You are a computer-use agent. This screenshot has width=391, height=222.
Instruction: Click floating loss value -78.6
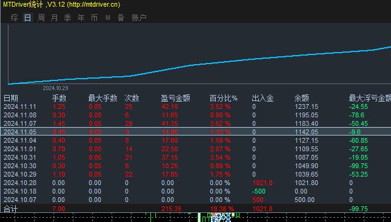[356, 115]
